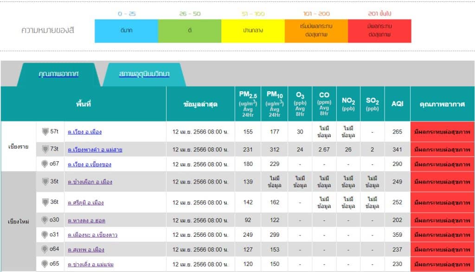Select the pin icon next to o67
Screen dimensions: 475x272
45,164
